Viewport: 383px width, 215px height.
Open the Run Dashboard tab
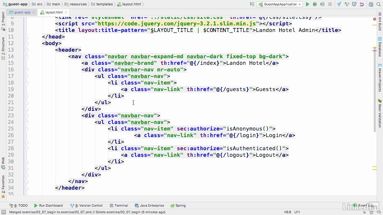tap(48, 205)
